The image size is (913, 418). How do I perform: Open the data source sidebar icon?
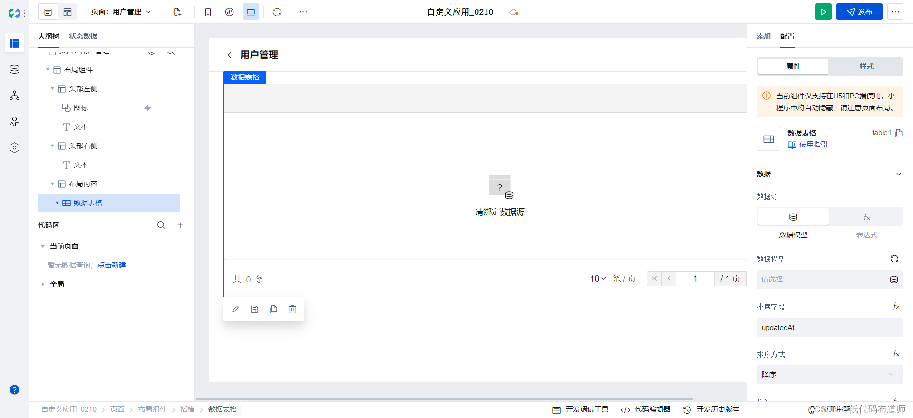pos(14,69)
